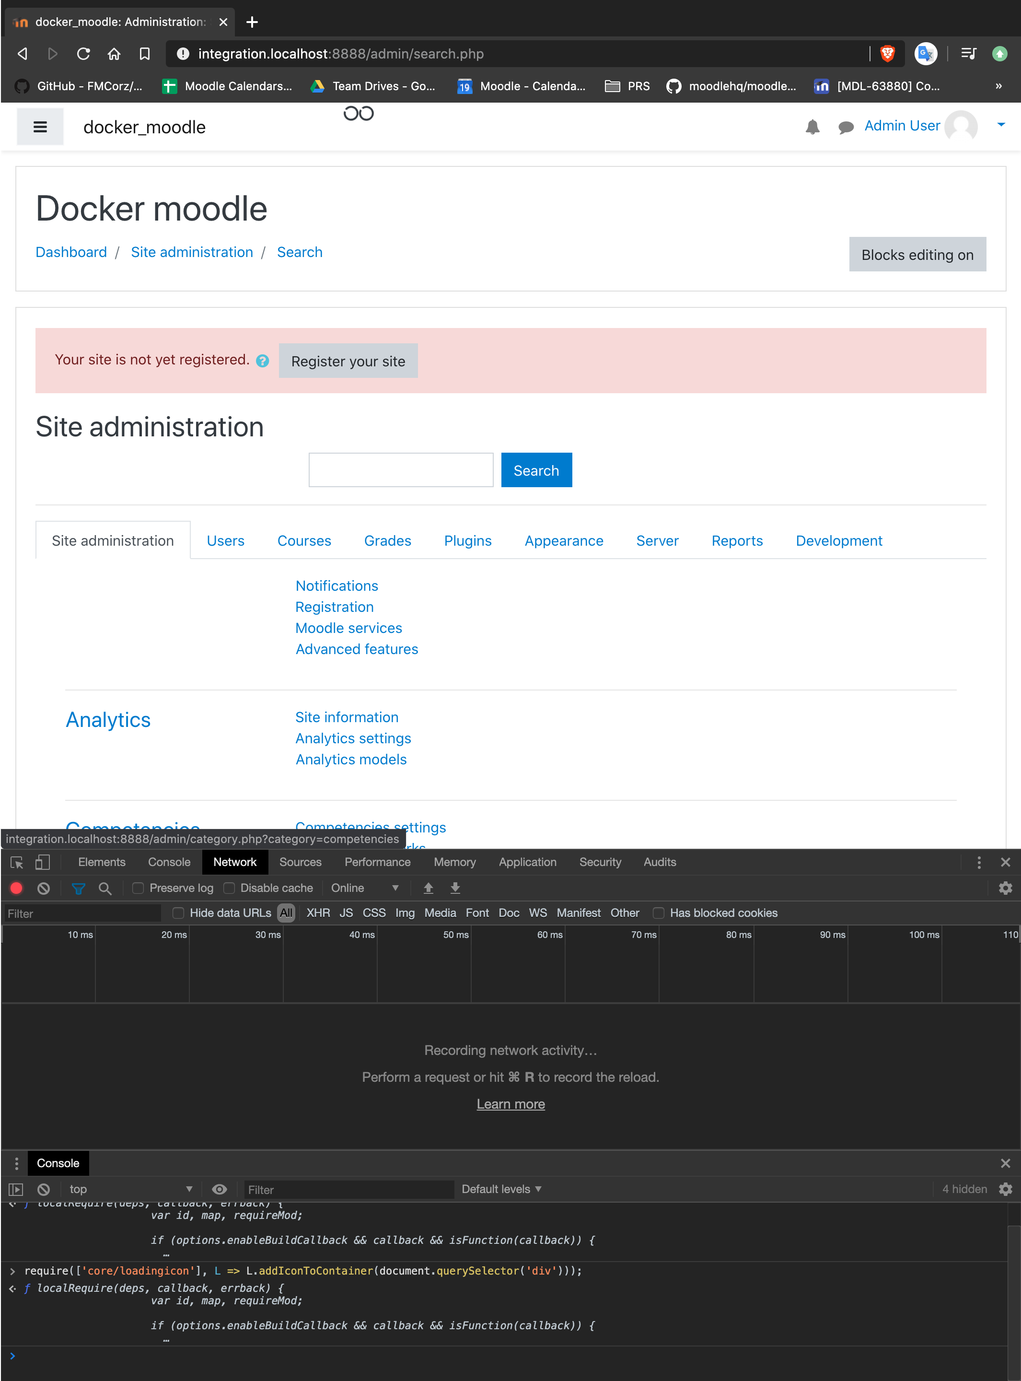Stop recording network log red button
The height and width of the screenshot is (1381, 1021).
point(17,889)
